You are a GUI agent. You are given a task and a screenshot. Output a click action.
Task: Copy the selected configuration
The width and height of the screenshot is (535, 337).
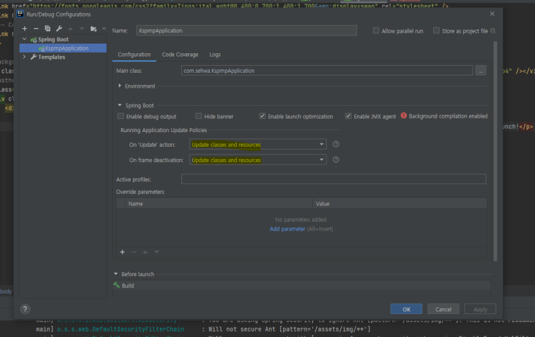[48, 28]
